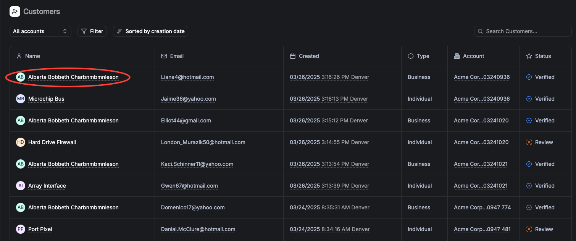Click the AB avatar badge for the circled customer
Screen dimensions: 576x241
[x=20, y=77]
